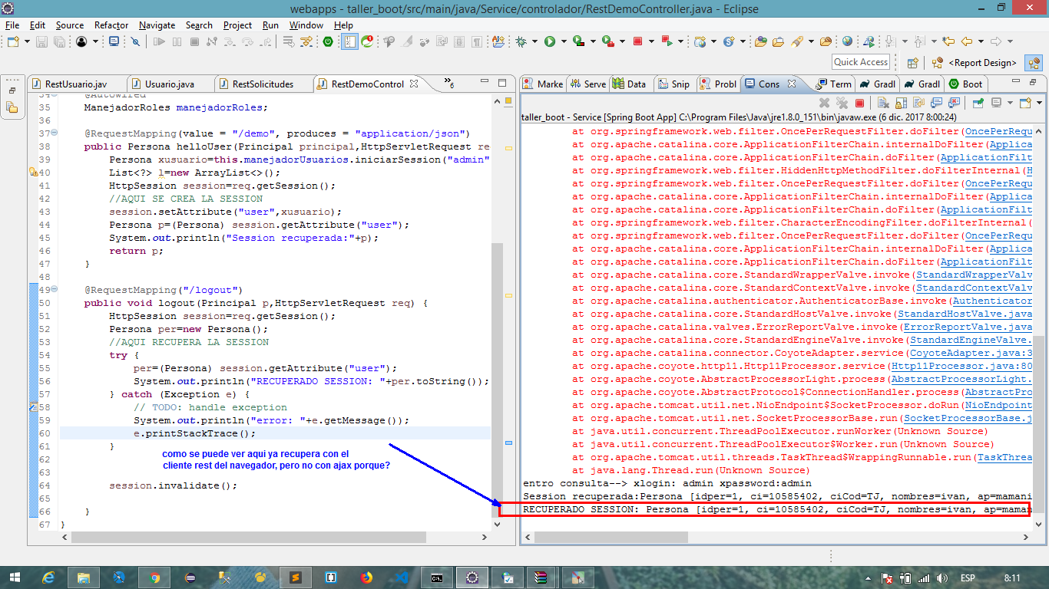Toggle Word Wrap in console toolbar

click(918, 103)
